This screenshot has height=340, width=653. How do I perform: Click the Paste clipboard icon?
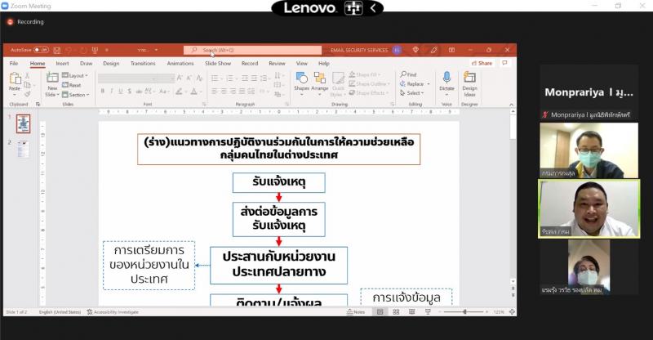pos(15,78)
